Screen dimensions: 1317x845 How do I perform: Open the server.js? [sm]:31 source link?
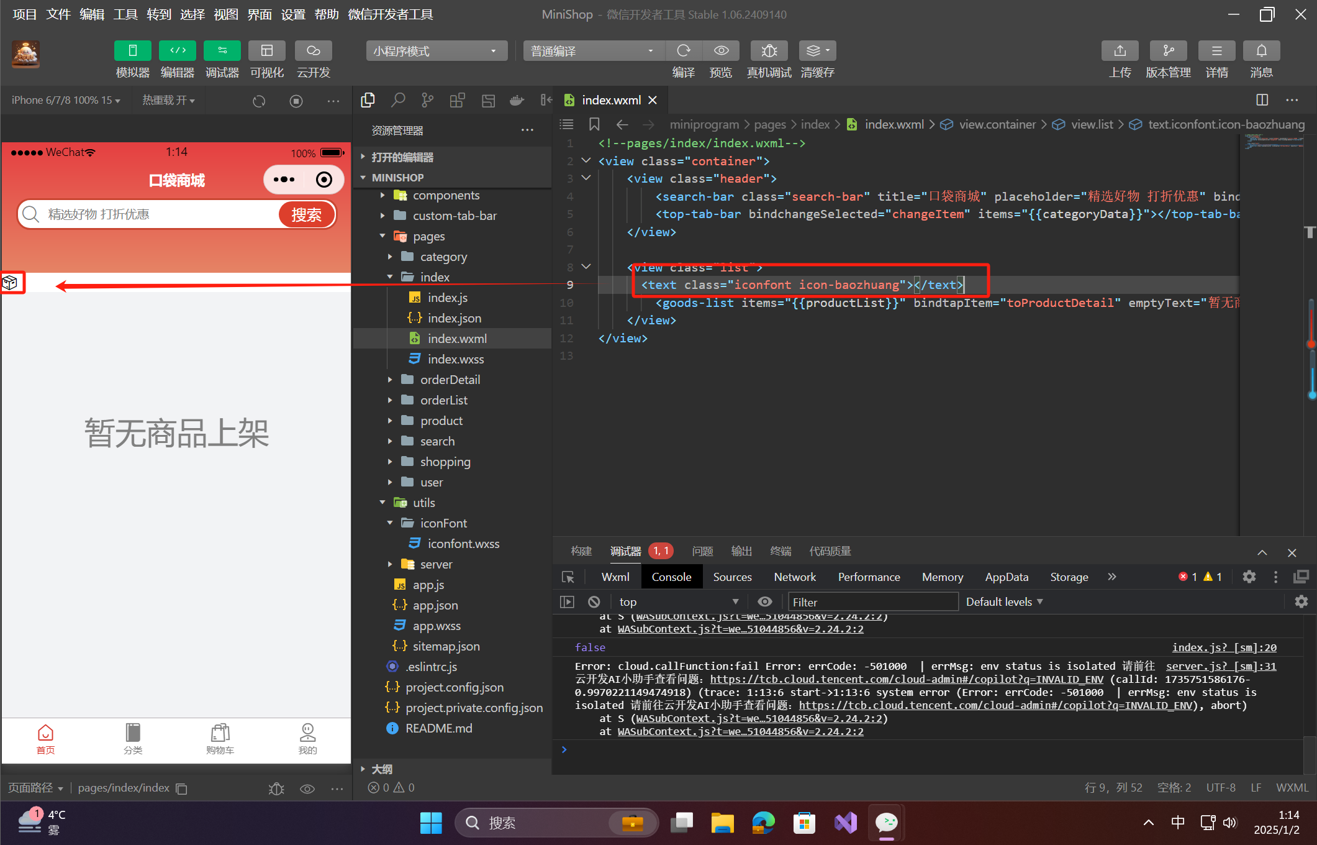click(1220, 666)
